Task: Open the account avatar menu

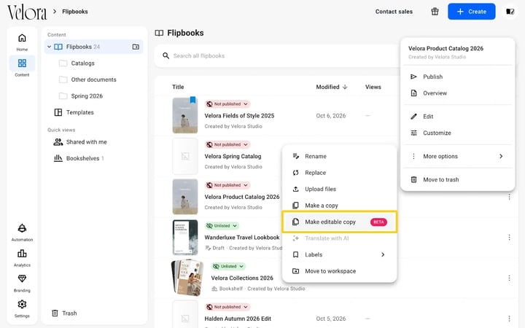Action: click(x=510, y=12)
